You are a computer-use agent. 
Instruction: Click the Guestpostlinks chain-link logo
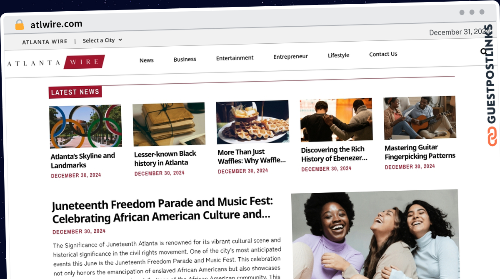[x=492, y=137]
